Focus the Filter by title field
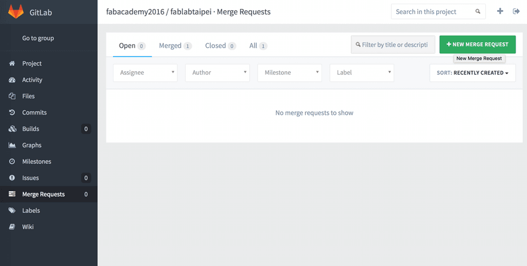527x266 pixels. coord(393,44)
